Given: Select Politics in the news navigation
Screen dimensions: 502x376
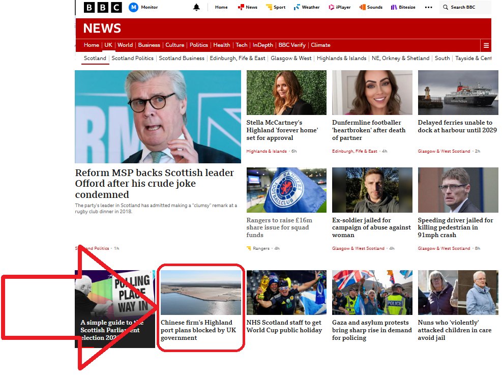Looking at the screenshot, I should 198,45.
